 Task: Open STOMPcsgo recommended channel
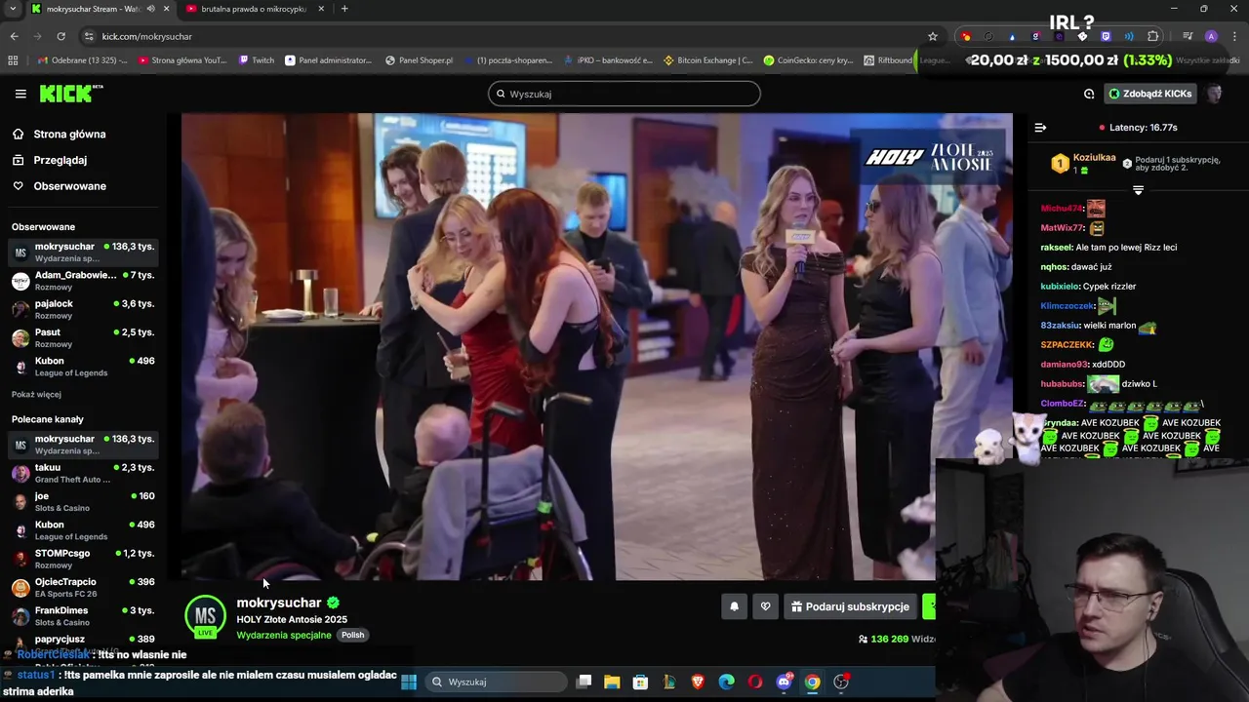[x=83, y=559]
